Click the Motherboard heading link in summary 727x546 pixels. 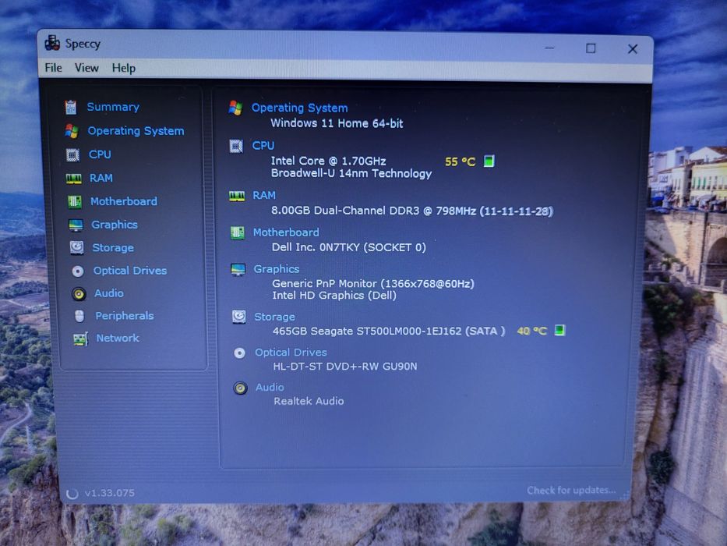tap(286, 232)
